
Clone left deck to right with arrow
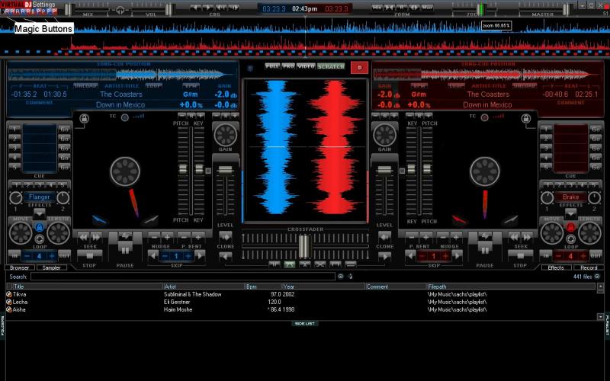pos(225,236)
